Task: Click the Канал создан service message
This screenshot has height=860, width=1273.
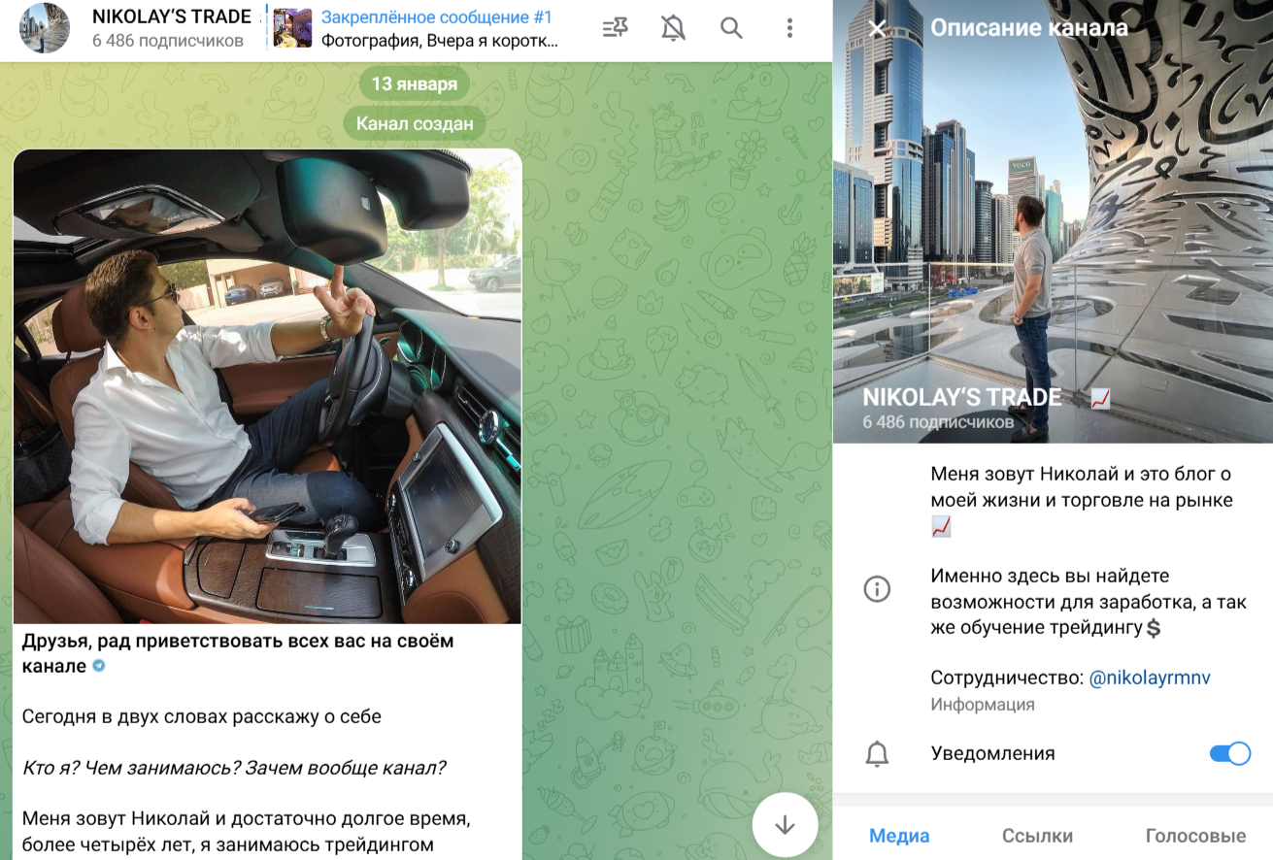Action: pos(415,123)
